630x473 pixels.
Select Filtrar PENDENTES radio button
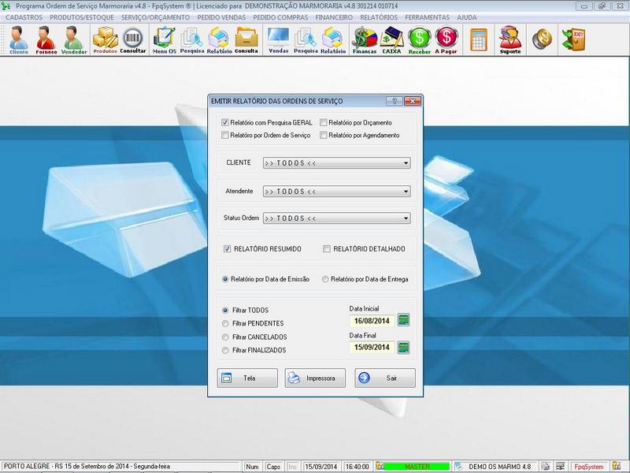[x=226, y=323]
